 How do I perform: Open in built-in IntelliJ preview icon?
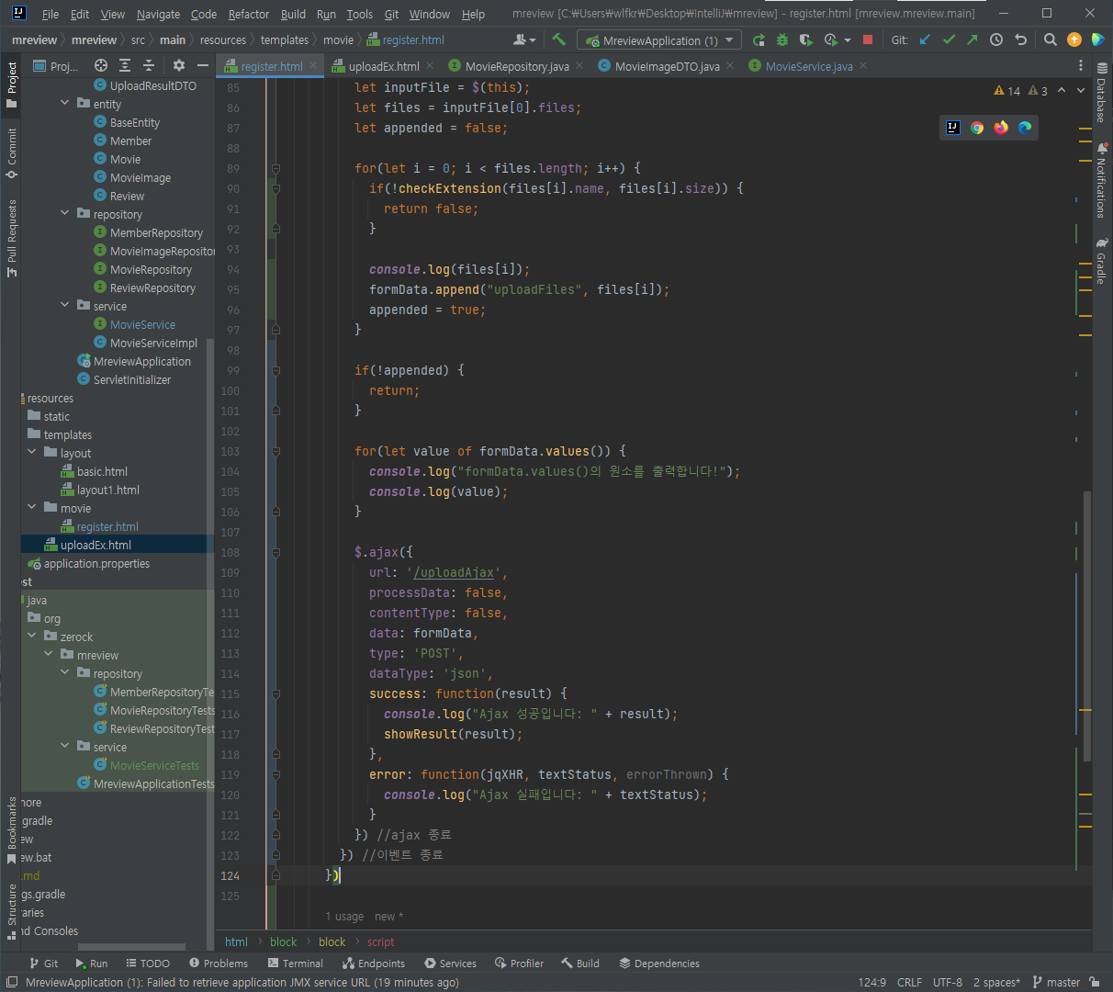click(953, 128)
